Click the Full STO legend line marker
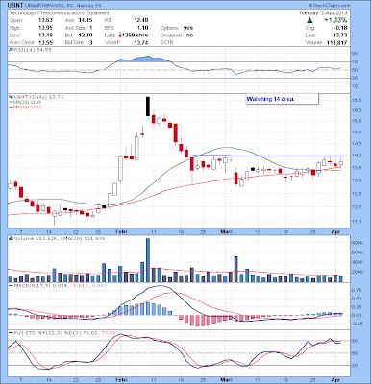Image resolution: width=371 pixels, height=384 pixels. [11, 333]
